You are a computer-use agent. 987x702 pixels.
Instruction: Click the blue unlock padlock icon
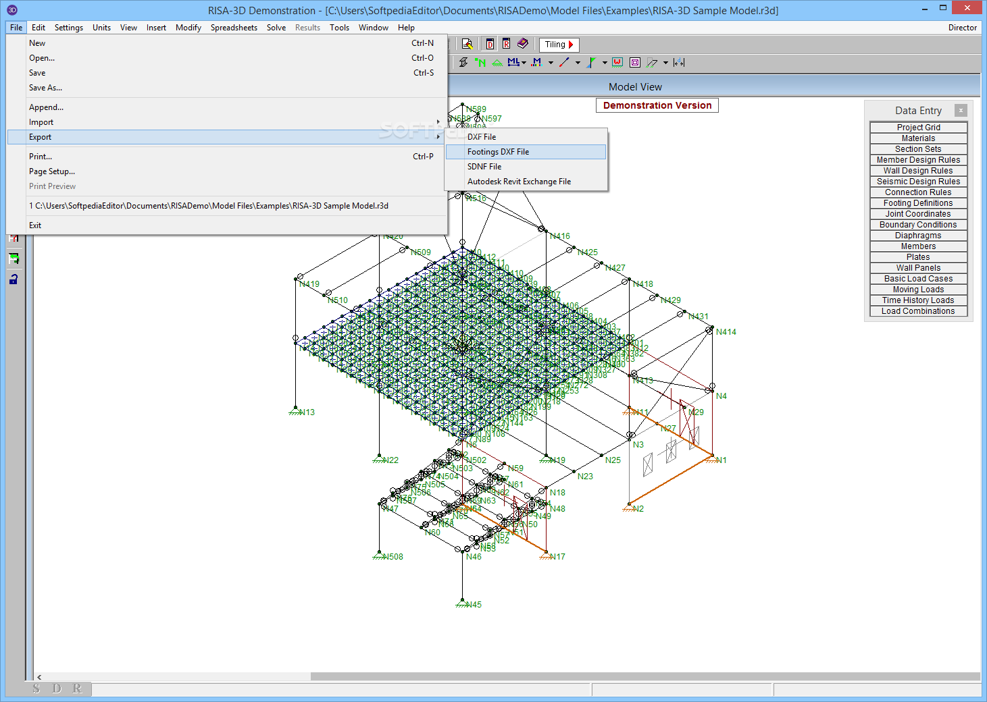14,279
